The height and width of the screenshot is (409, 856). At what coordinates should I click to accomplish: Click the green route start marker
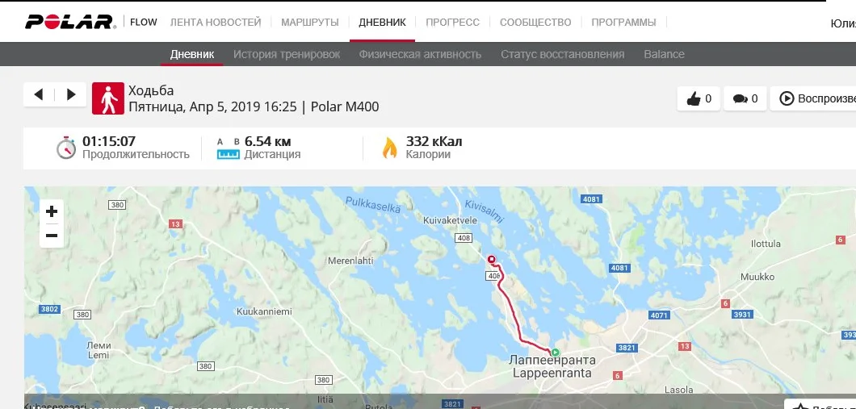pos(556,353)
